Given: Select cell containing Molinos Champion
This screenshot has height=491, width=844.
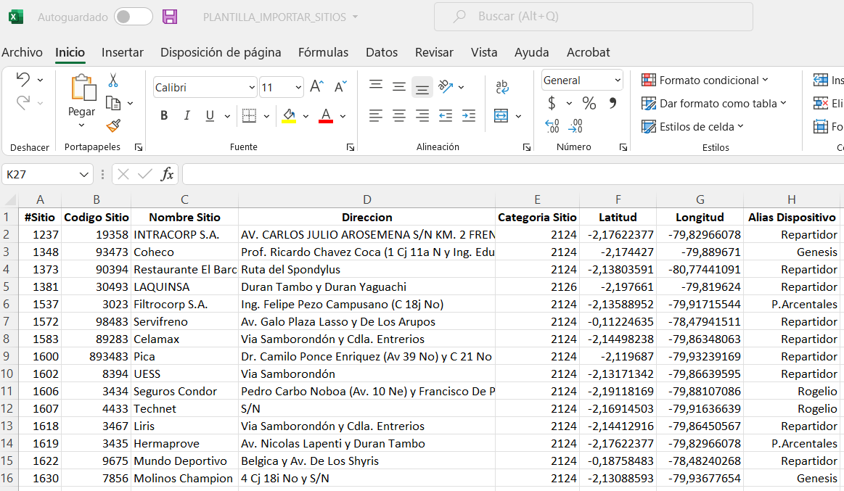Looking at the screenshot, I should coord(184,478).
